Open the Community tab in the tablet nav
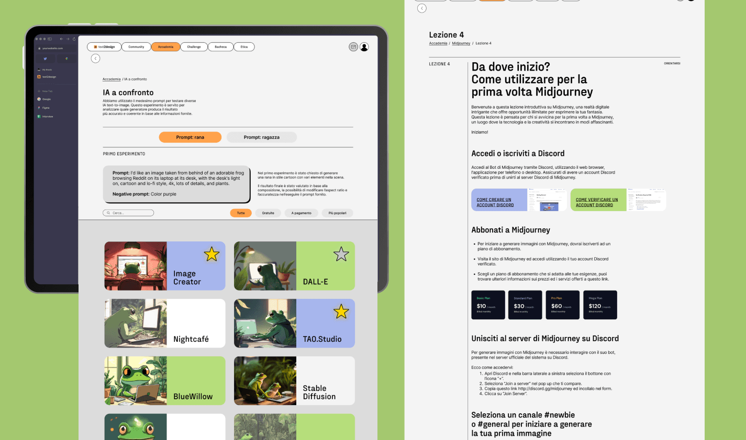 tap(136, 47)
